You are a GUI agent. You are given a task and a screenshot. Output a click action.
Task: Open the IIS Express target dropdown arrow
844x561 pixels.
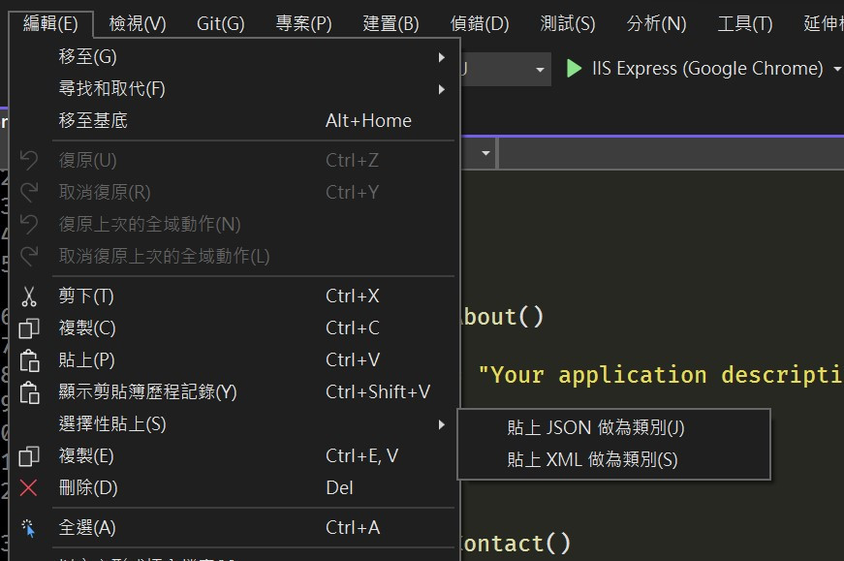837,69
